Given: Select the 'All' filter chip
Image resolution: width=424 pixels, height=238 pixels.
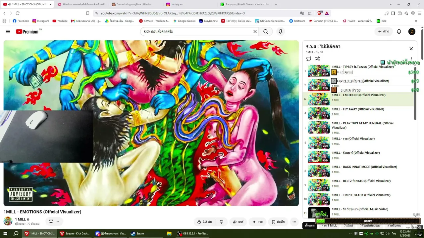Looking at the screenshot, I should click(x=309, y=225).
